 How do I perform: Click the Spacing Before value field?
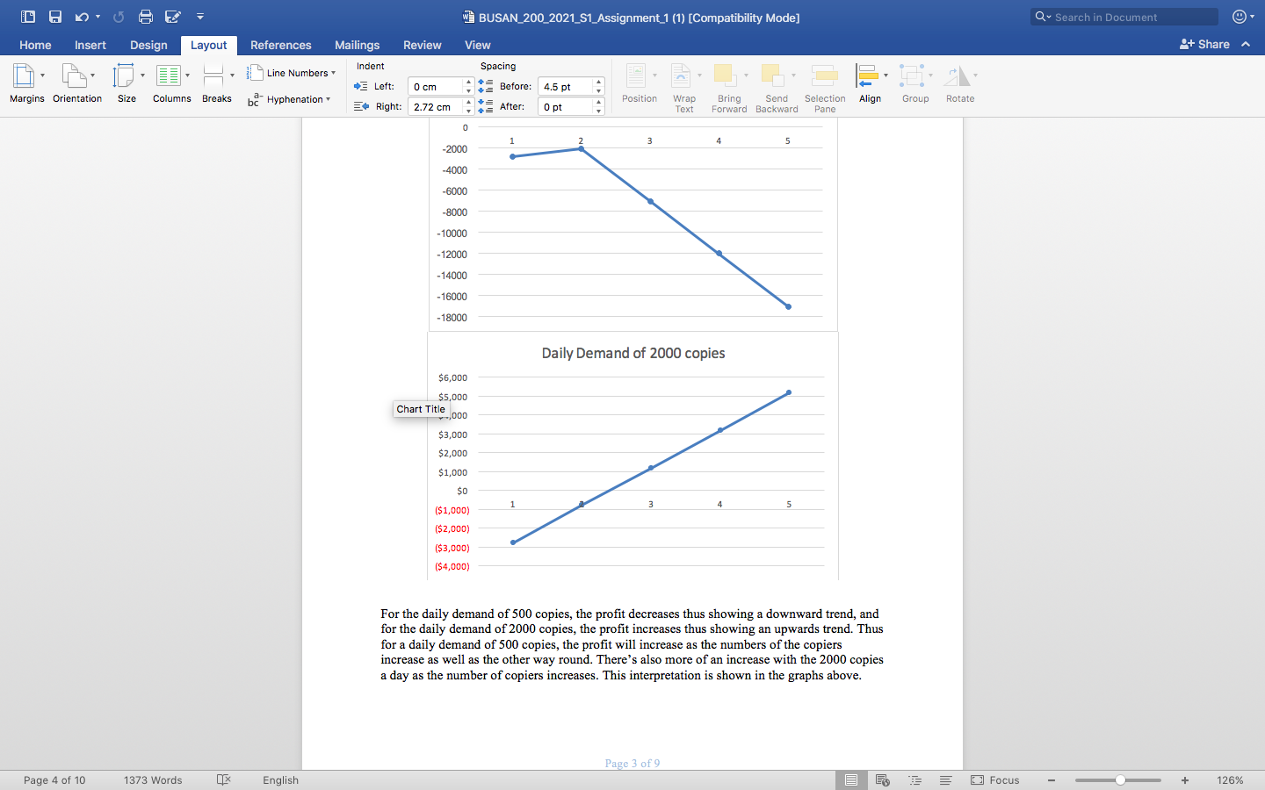(x=565, y=86)
